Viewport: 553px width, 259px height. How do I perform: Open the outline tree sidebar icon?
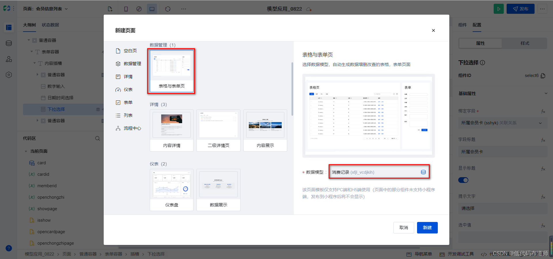[x=9, y=28]
